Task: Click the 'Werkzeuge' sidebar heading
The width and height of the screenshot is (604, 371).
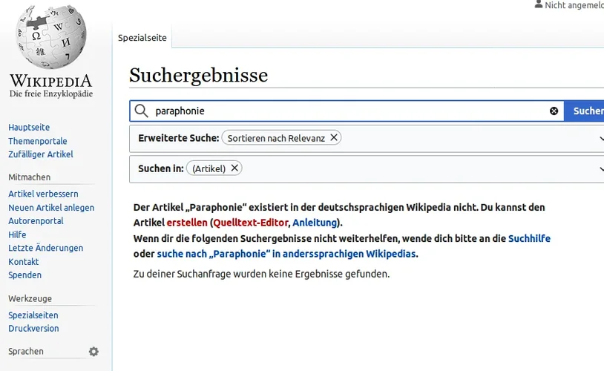Action: (30, 298)
